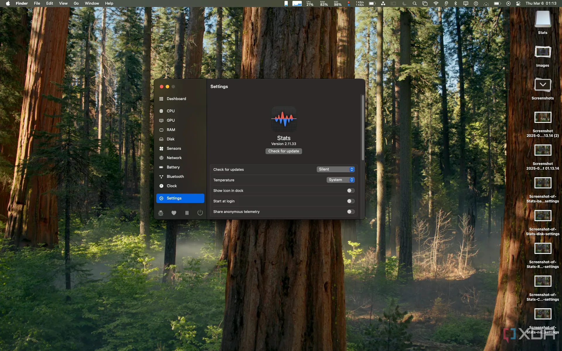Toggle Share anonymous telemetry switch
The image size is (562, 351).
coord(350,212)
